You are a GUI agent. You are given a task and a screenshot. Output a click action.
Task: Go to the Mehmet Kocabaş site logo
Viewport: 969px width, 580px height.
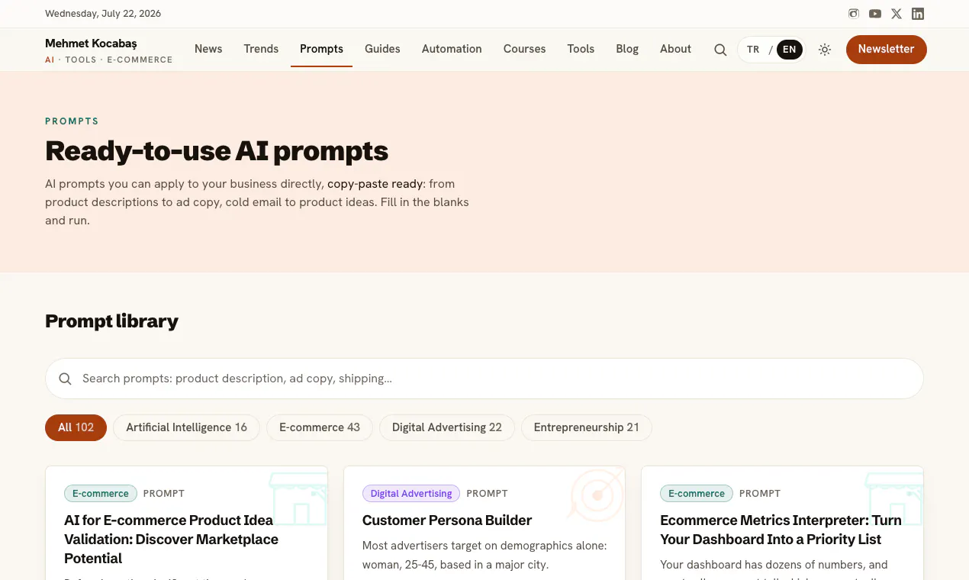pyautogui.click(x=108, y=50)
